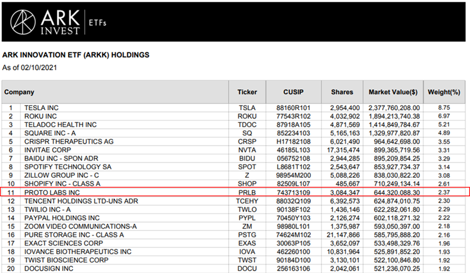This screenshot has height=273, width=470.
Task: Click the TCEHY ticker cell
Action: pos(247,201)
